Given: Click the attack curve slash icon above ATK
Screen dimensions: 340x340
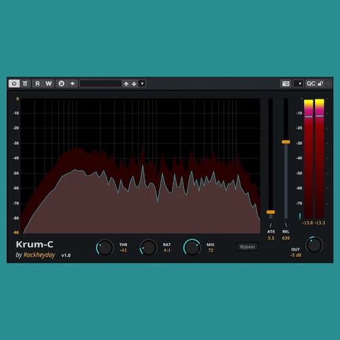Looking at the screenshot, I should click(271, 225).
